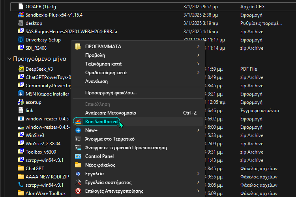Click the MSN Καιρός Installer icon
The height and width of the screenshot is (197, 296).
click(x=21, y=94)
